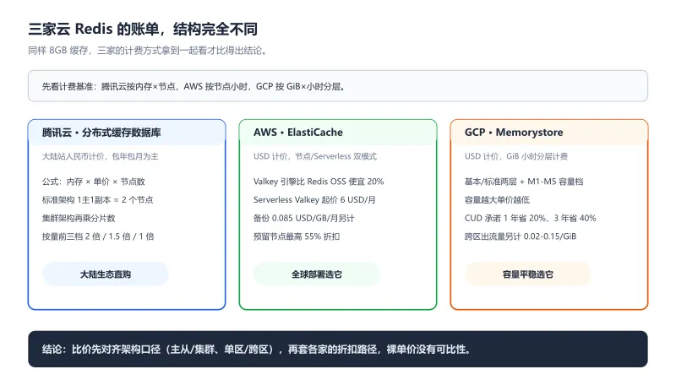Click Valkey 引擎比 Redis OSS 便宜 20% line
This screenshot has height=380, width=676.
pos(319,182)
